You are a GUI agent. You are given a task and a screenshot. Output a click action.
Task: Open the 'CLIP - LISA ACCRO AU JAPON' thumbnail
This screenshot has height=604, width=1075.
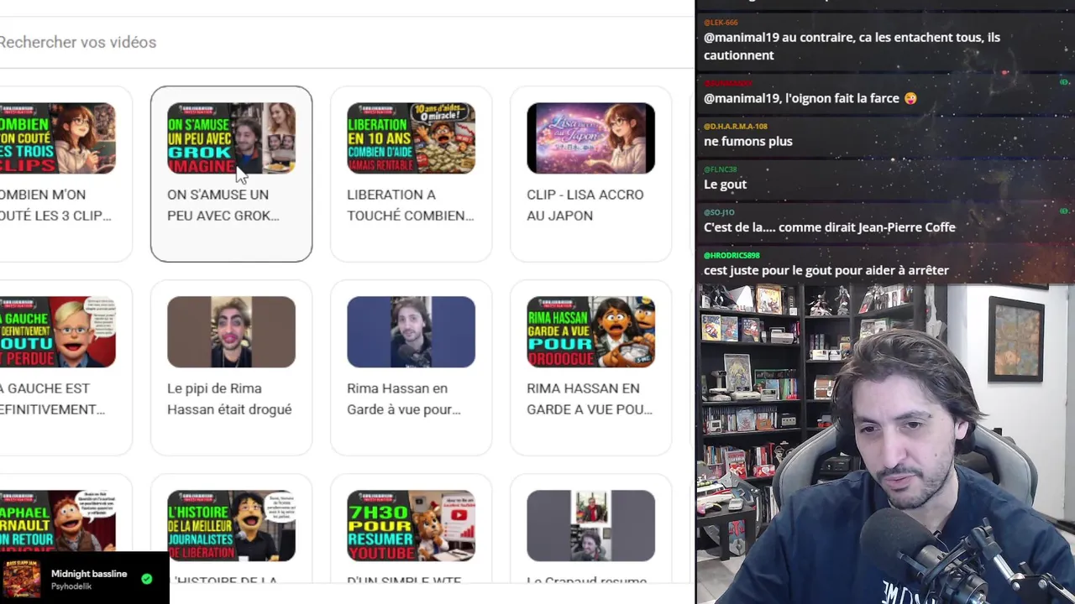pyautogui.click(x=590, y=138)
